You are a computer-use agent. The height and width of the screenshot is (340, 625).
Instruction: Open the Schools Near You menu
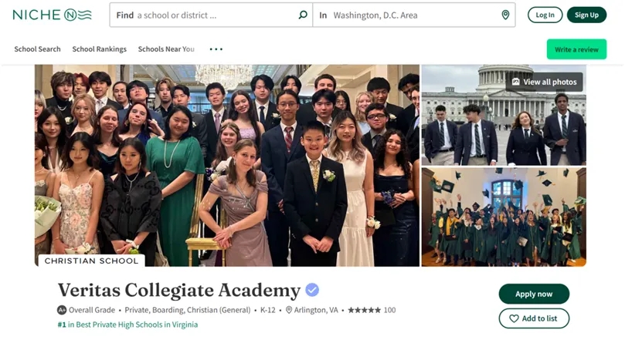pyautogui.click(x=166, y=49)
